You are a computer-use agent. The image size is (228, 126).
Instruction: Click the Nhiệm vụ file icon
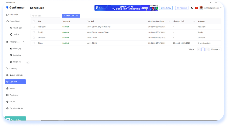point(11,62)
